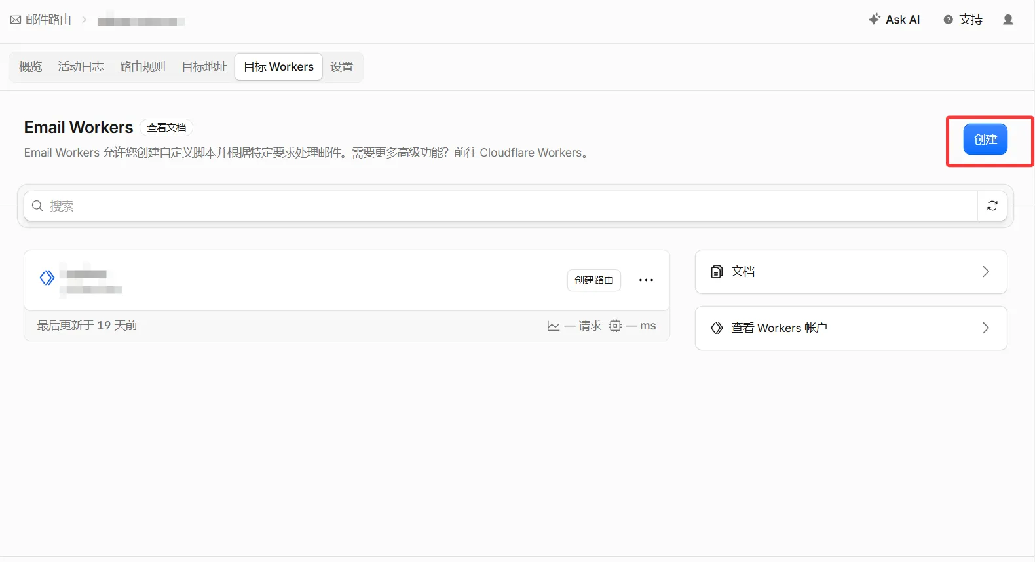1035x562 pixels.
Task: Click the worker's blue Workers logo icon
Action: tap(47, 278)
